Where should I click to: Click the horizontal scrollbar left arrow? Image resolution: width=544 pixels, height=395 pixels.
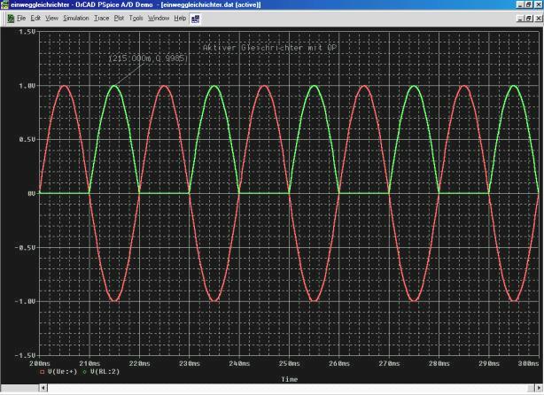pos(43,388)
